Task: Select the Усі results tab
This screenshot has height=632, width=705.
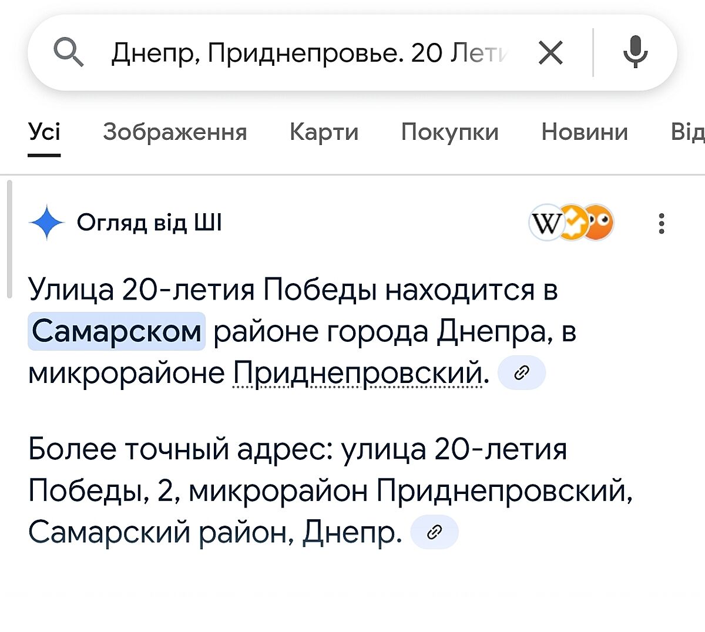Action: point(45,132)
